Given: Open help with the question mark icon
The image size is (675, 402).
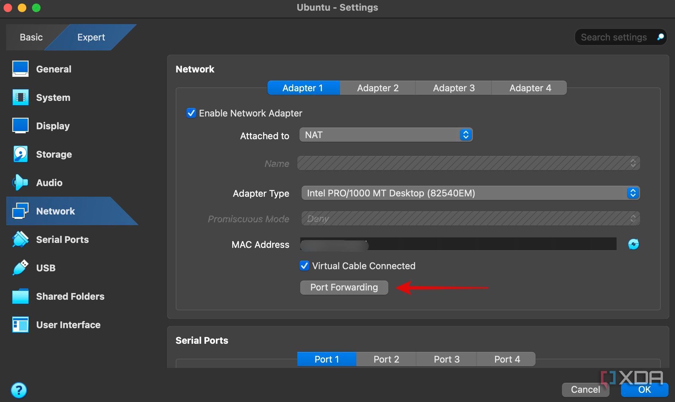Looking at the screenshot, I should click(19, 390).
